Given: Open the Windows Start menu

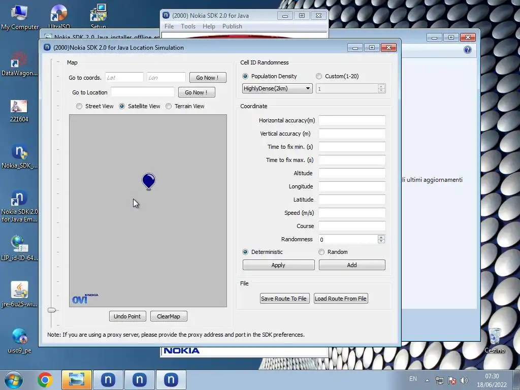Looking at the screenshot, I should click(14, 380).
